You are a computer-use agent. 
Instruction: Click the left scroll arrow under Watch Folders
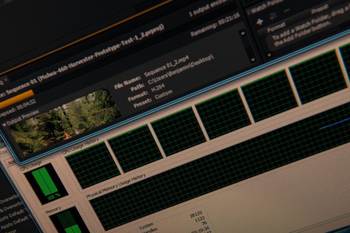269,55
